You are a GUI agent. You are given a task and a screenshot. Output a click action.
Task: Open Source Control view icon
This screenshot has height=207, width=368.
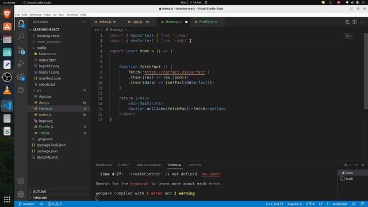click(21, 50)
